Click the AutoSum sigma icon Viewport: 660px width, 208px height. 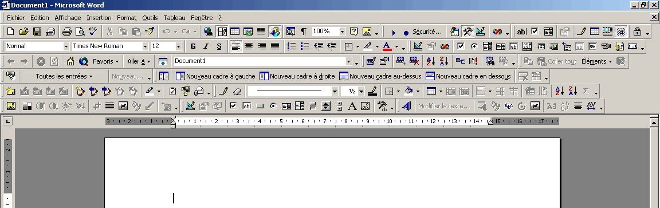586,91
